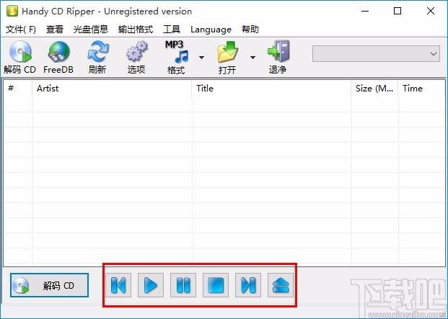Image resolution: width=448 pixels, height=319 pixels.
Task: Eject the CD tray
Action: tap(281, 285)
